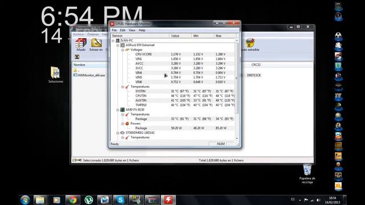Click the Min column header
Image resolution: width=365 pixels, height=205 pixels.
tap(203, 36)
